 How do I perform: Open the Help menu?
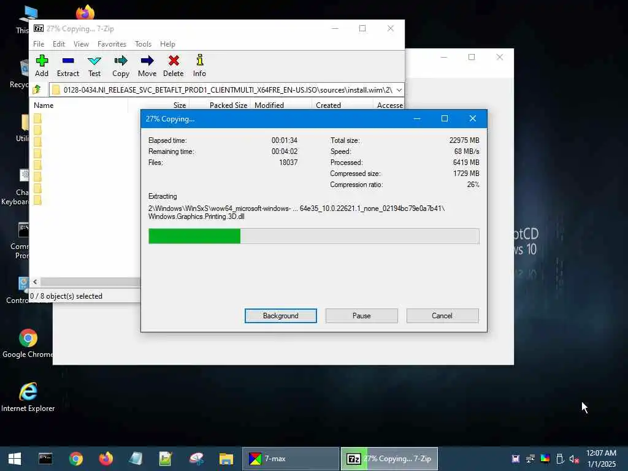(x=167, y=44)
